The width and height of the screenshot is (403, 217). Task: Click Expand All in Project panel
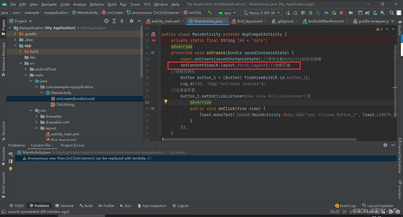pyautogui.click(x=114, y=21)
